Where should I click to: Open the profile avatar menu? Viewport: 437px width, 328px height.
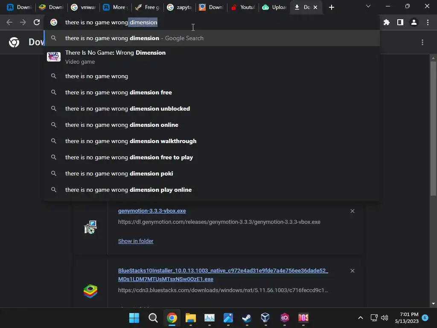(x=414, y=22)
